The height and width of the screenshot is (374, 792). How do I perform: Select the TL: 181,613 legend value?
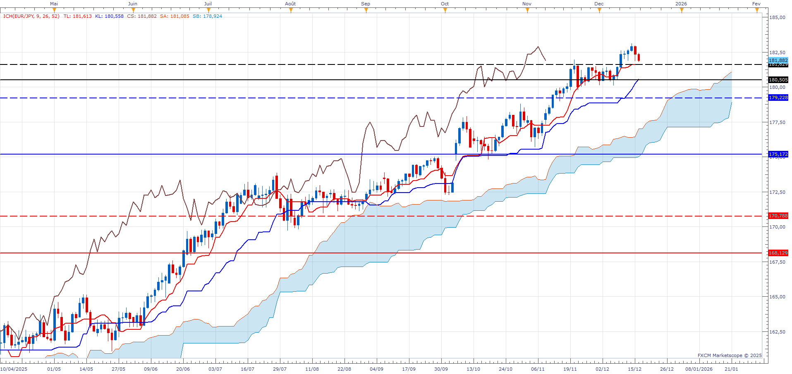pos(77,16)
